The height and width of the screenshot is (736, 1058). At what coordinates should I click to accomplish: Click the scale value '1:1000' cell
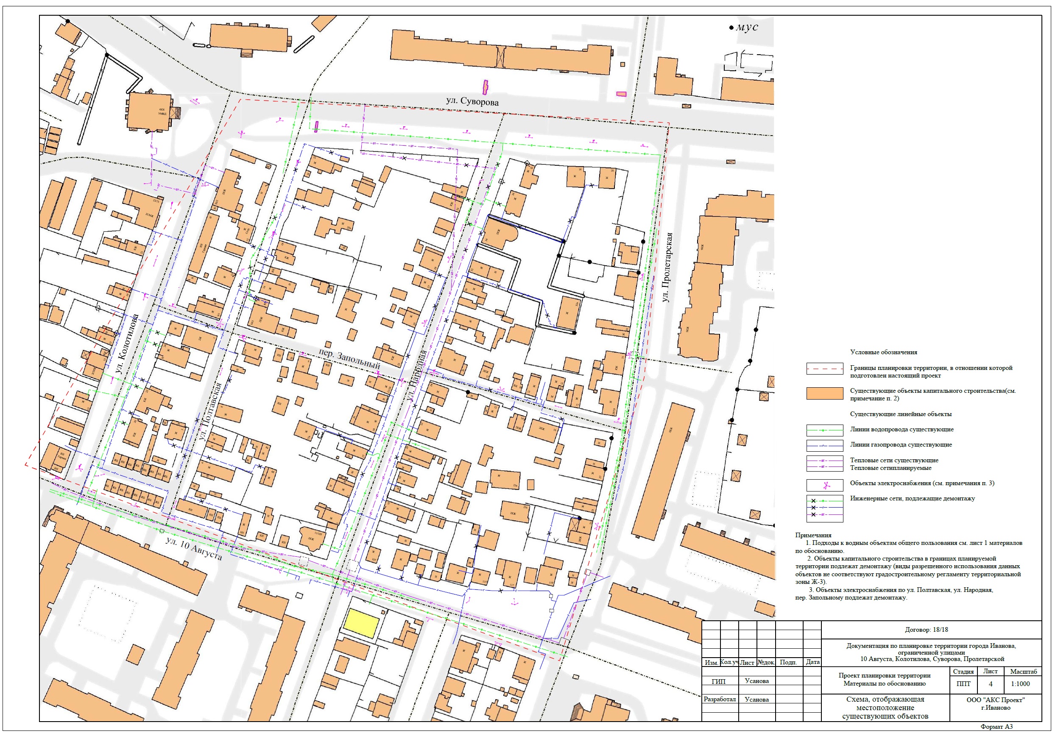coord(1020,683)
